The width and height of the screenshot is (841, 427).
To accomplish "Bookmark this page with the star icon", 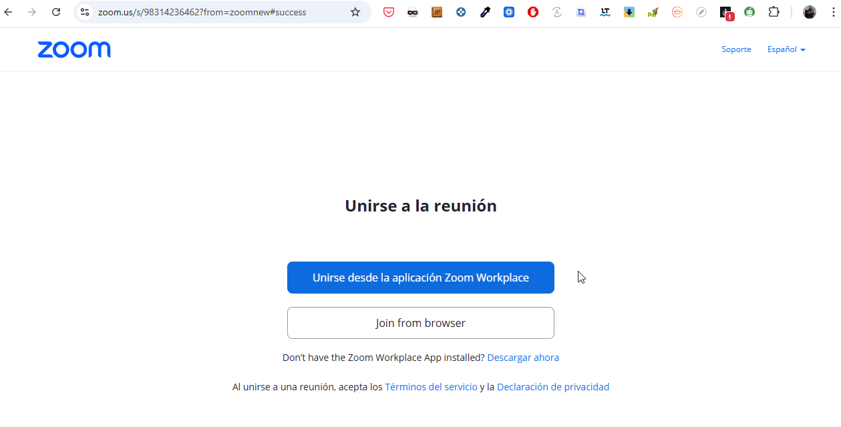I will [x=355, y=12].
